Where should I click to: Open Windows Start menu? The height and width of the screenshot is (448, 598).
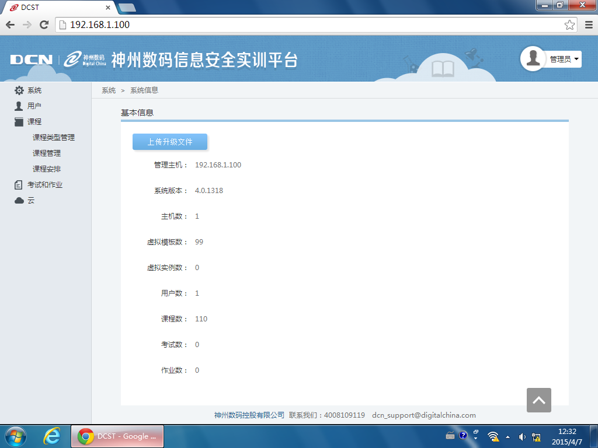(x=16, y=436)
